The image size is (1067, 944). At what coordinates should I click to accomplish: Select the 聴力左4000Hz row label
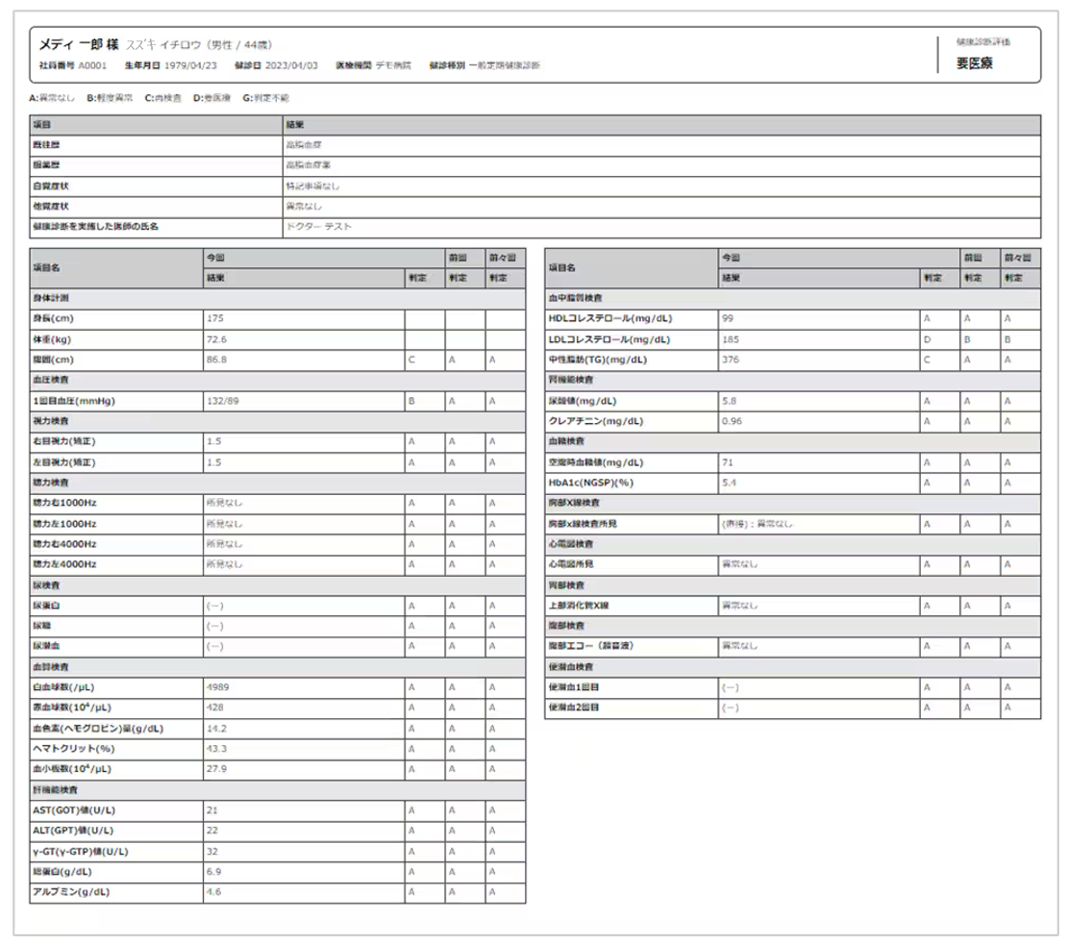(64, 564)
